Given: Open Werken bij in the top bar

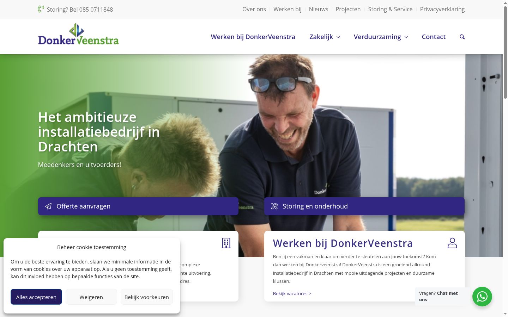Looking at the screenshot, I should (288, 9).
